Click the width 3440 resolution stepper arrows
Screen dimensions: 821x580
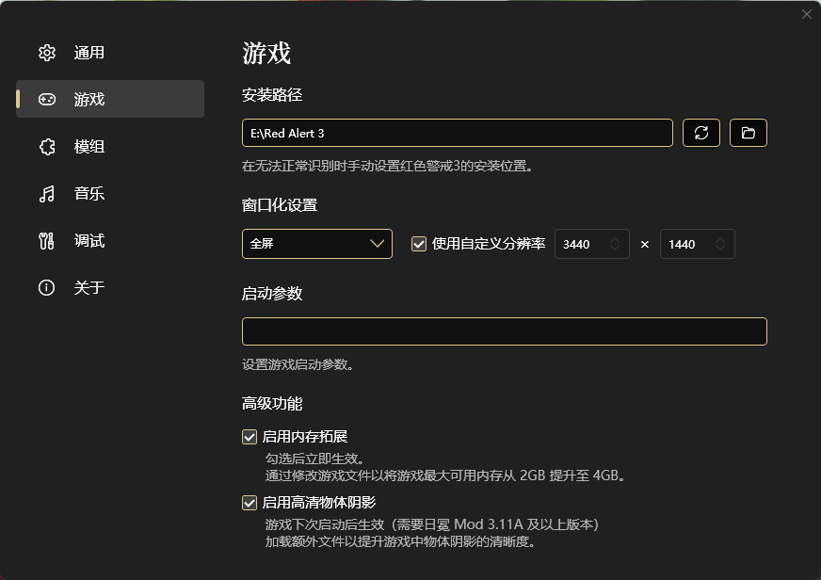tap(615, 244)
